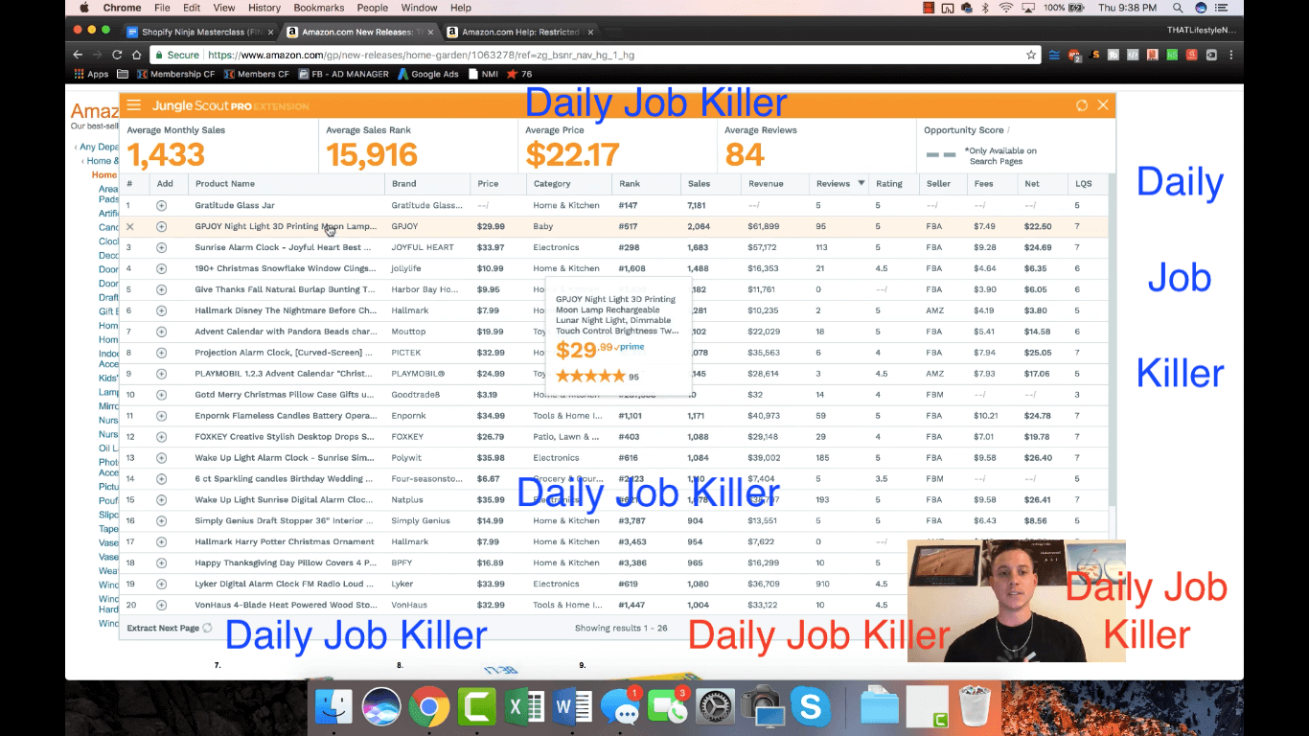
Task: Sort table by Price column header
Action: [488, 183]
